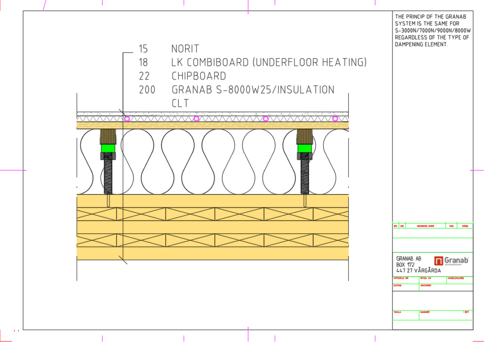
Task: Click the leftmost magenta heating pipe circle
Action: [x=127, y=119]
